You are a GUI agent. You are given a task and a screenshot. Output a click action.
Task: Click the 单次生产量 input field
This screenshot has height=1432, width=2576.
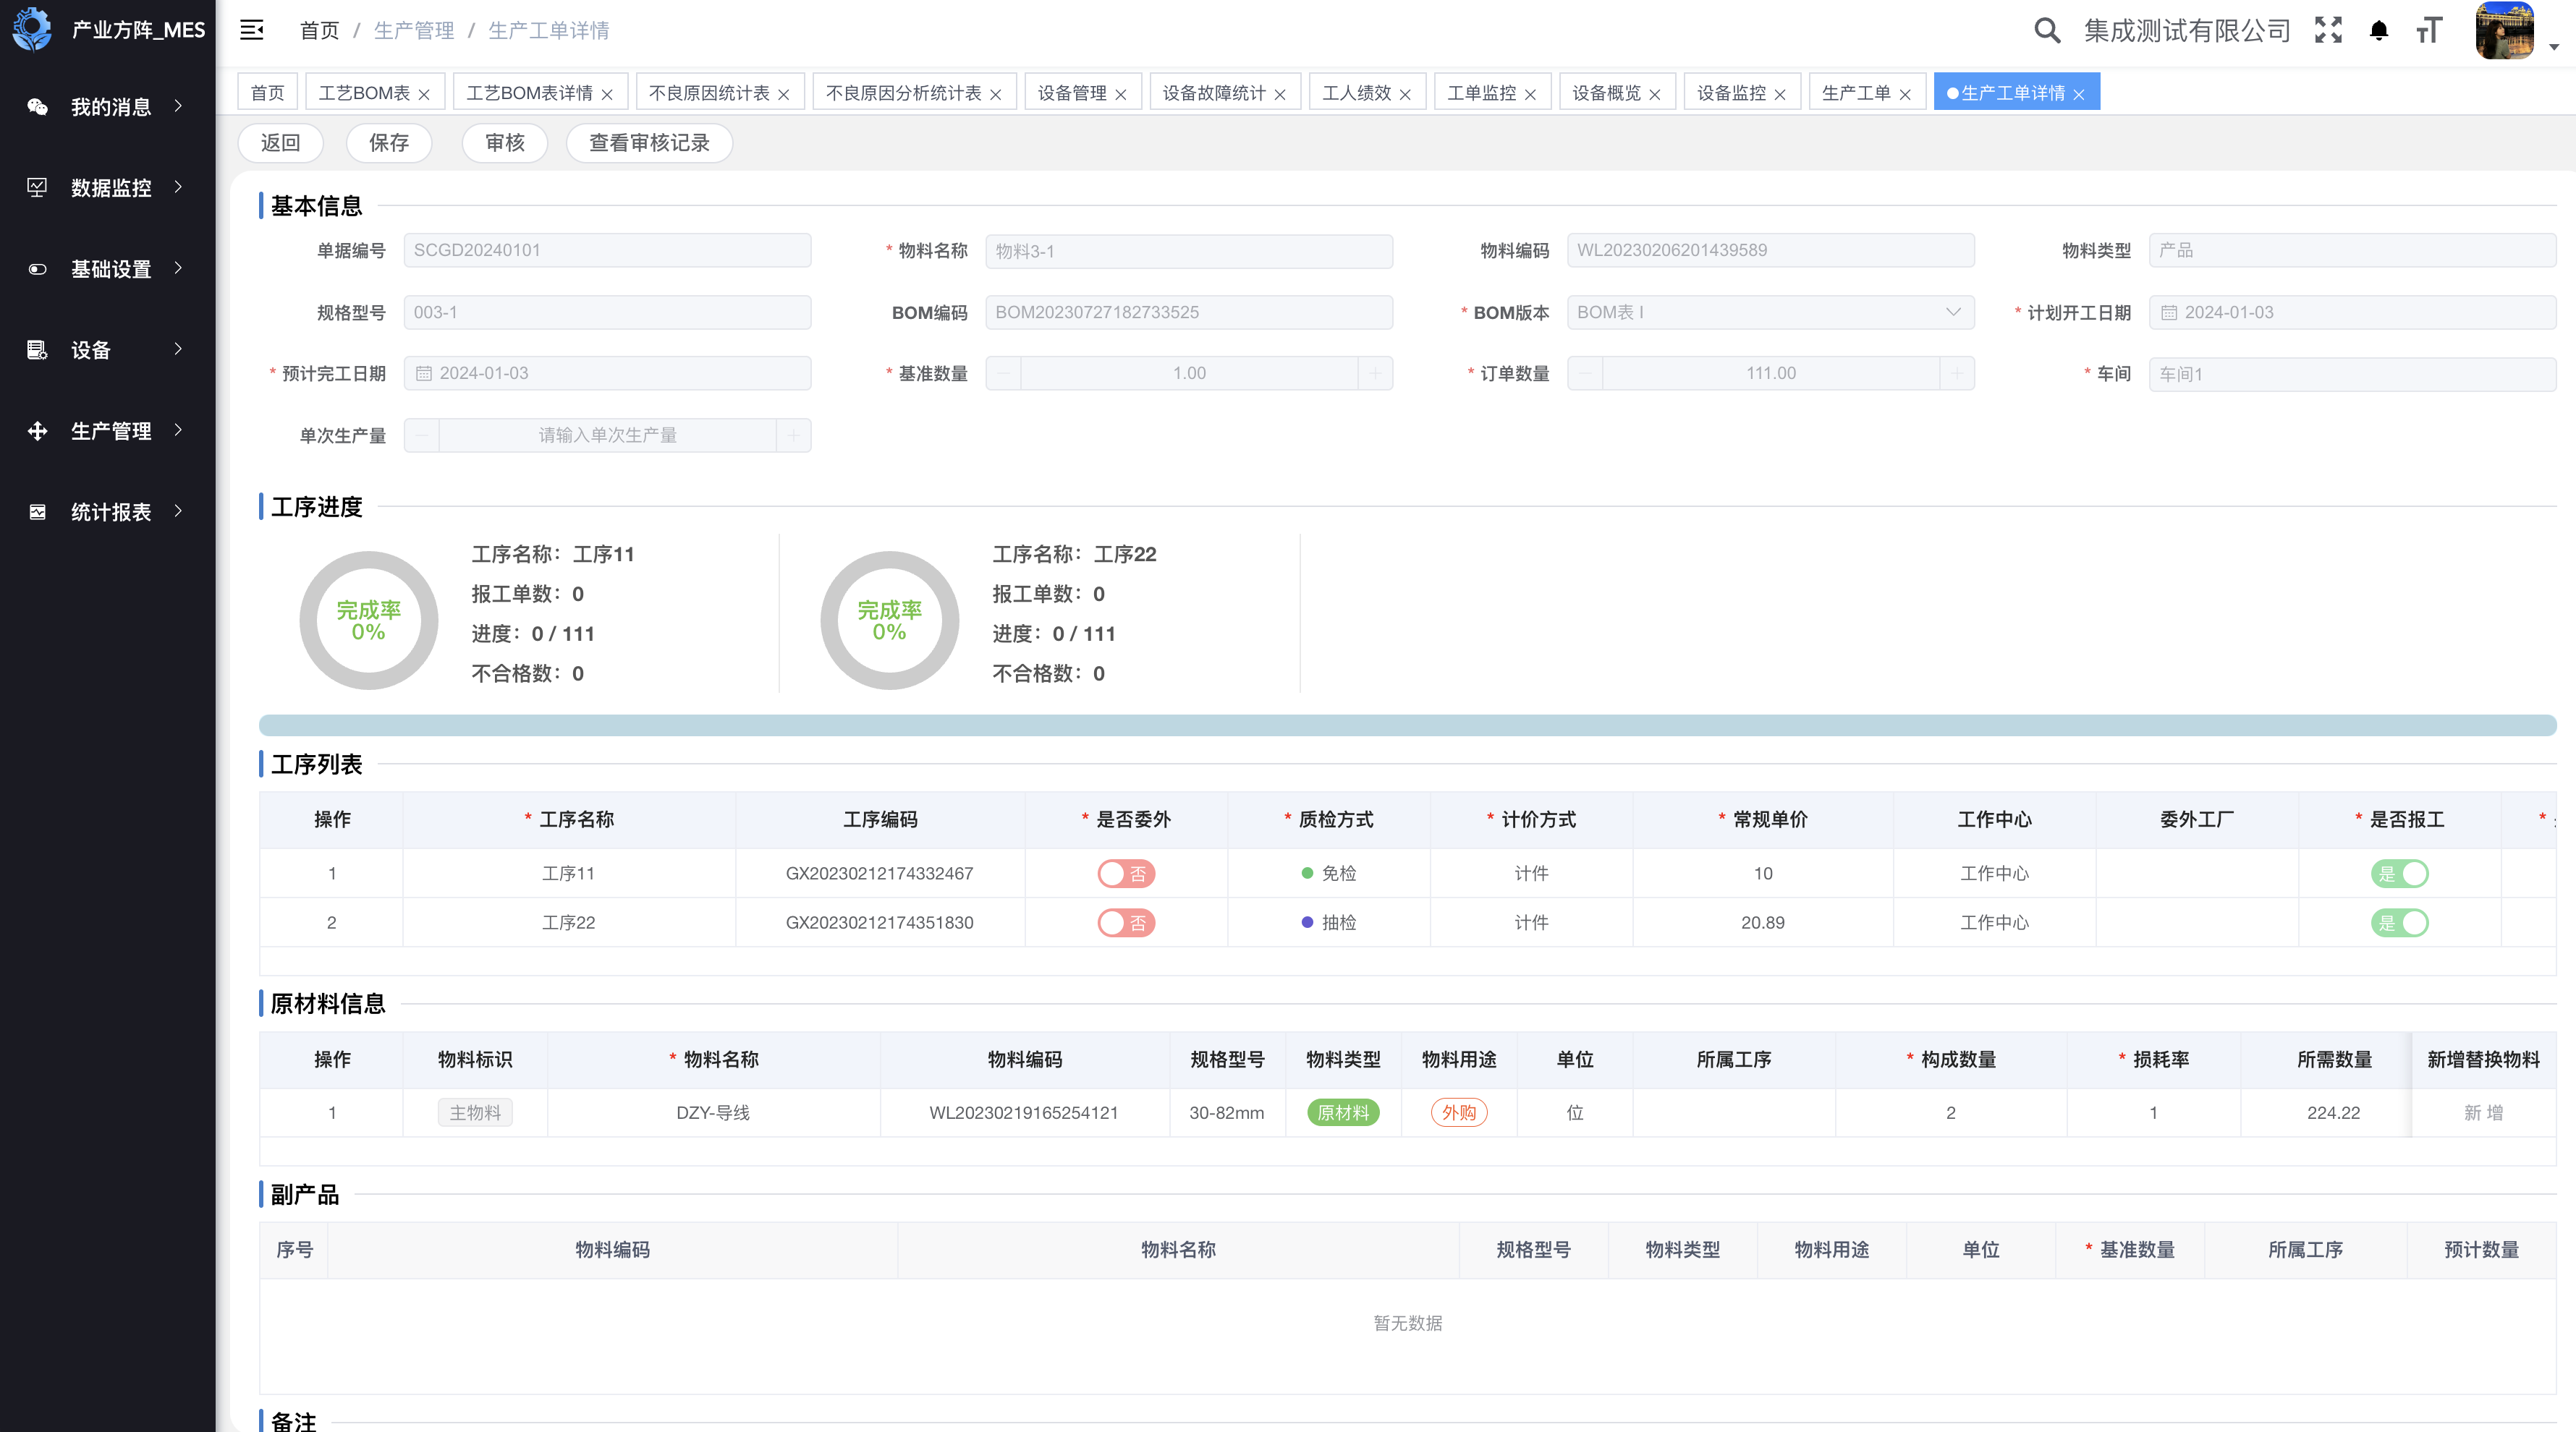607,435
